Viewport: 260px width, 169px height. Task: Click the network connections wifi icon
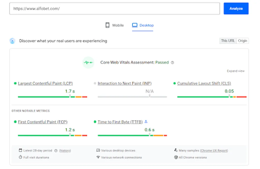(98, 157)
